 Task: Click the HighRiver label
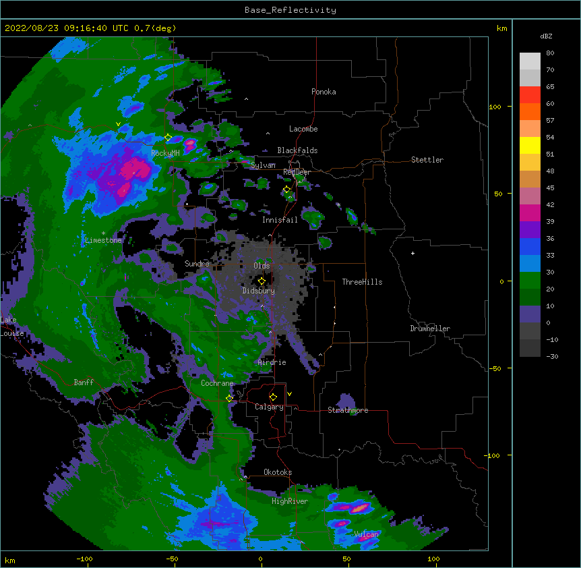coord(290,501)
